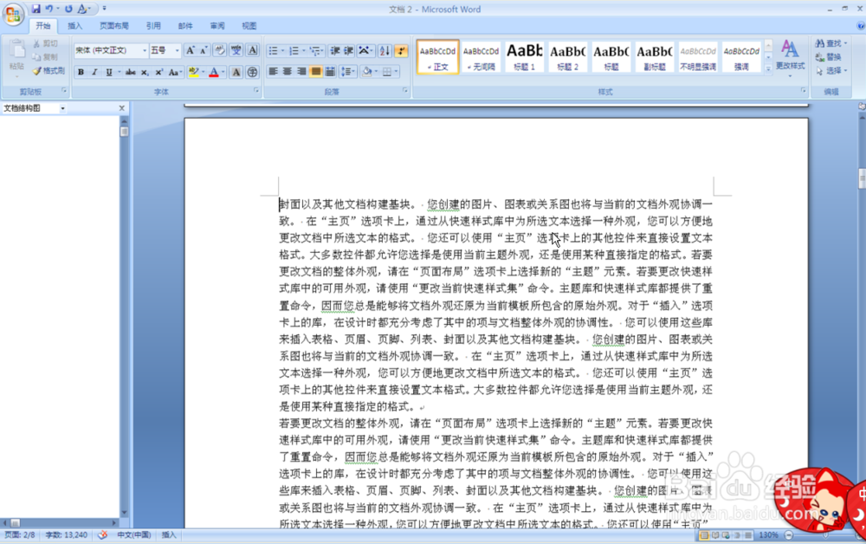The height and width of the screenshot is (544, 866).
Task: Align text to the right
Action: (x=301, y=71)
